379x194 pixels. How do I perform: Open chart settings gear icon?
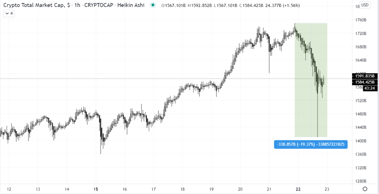365,189
